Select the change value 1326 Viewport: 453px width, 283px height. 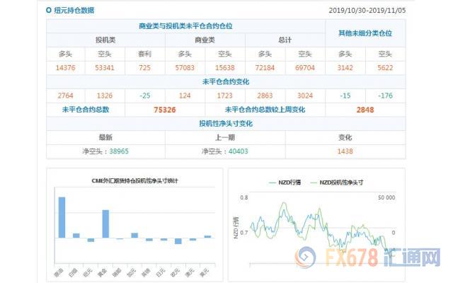tap(105, 96)
